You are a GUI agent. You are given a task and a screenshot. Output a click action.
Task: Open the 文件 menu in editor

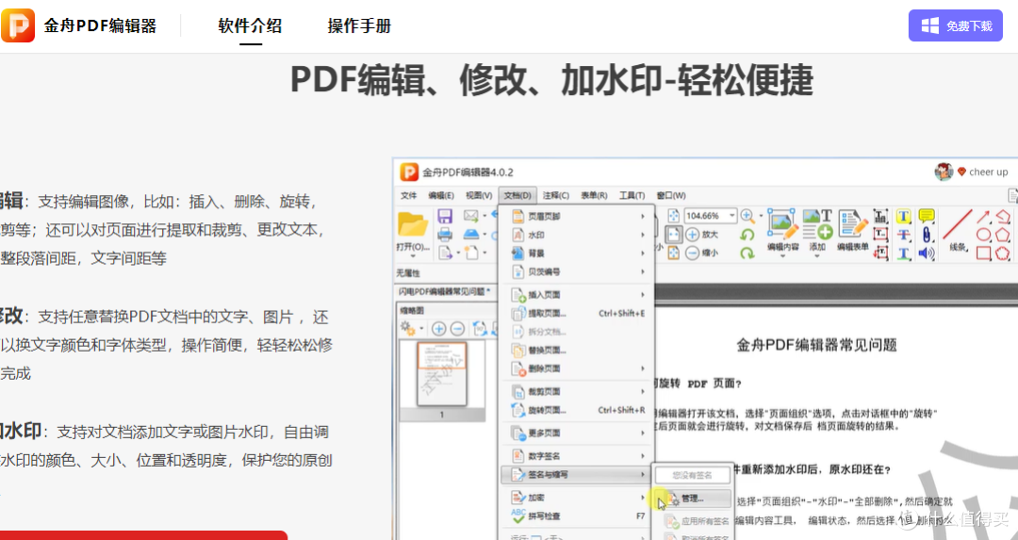408,195
